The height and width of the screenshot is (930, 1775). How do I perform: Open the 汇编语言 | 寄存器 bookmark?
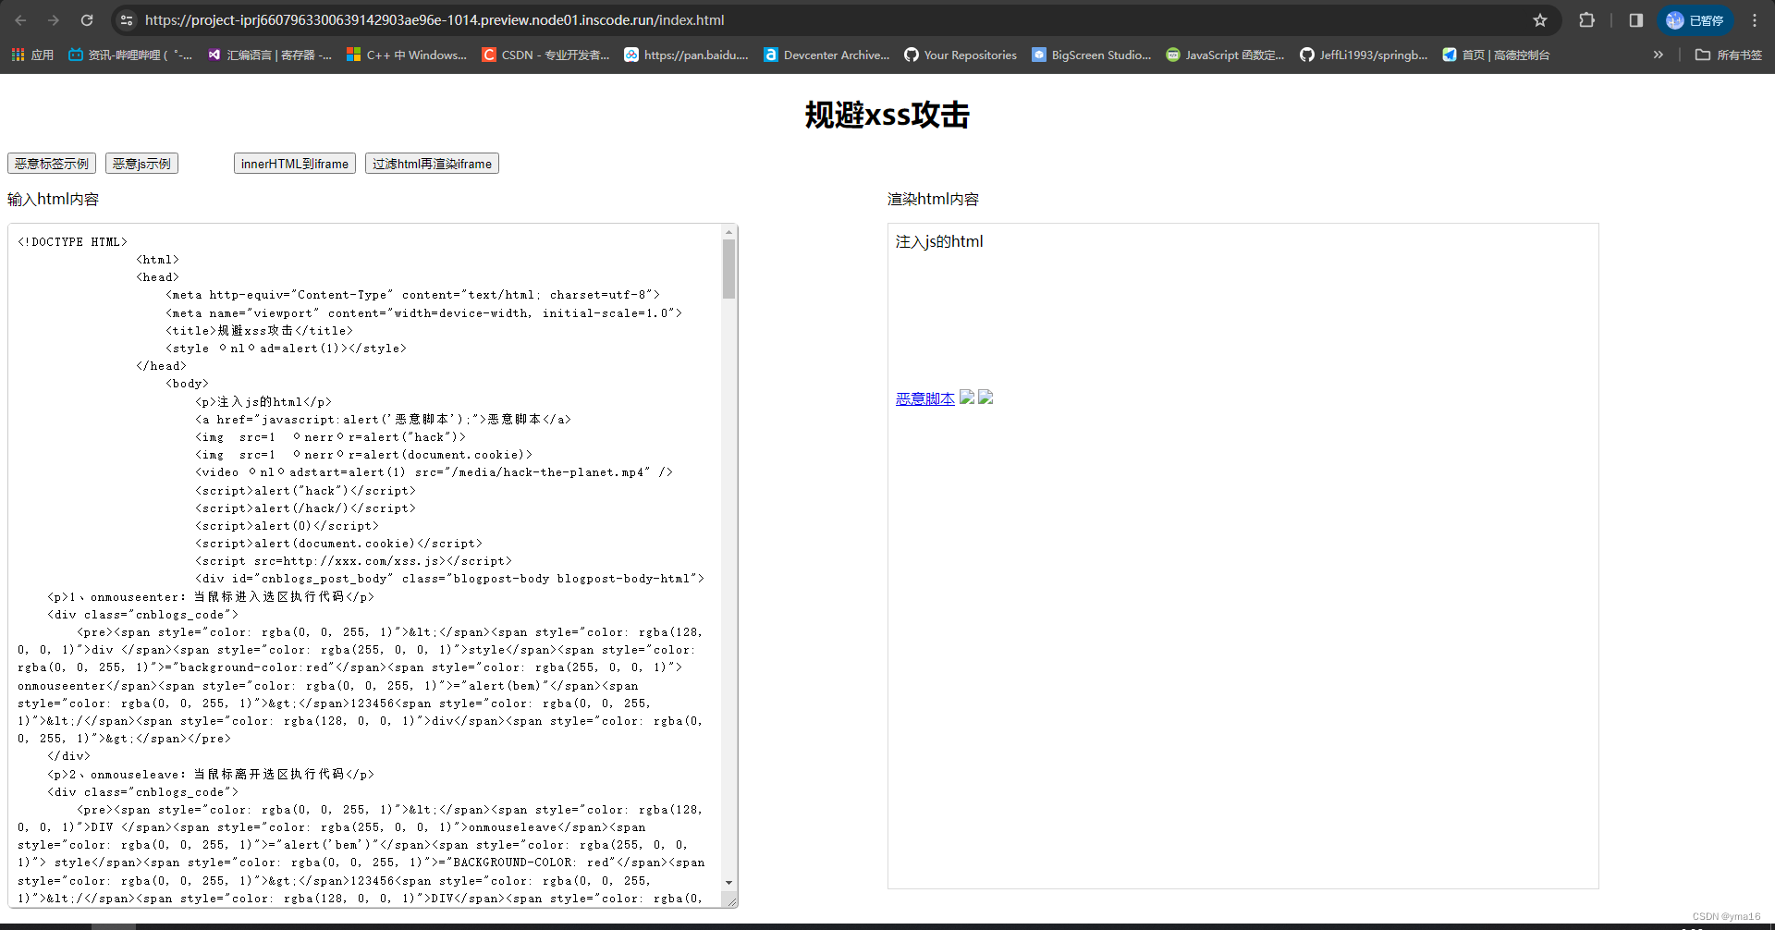click(270, 55)
